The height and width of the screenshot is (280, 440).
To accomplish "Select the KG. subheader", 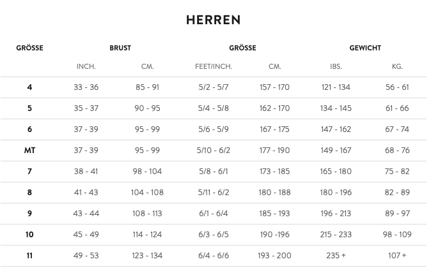I will pyautogui.click(x=397, y=66).
